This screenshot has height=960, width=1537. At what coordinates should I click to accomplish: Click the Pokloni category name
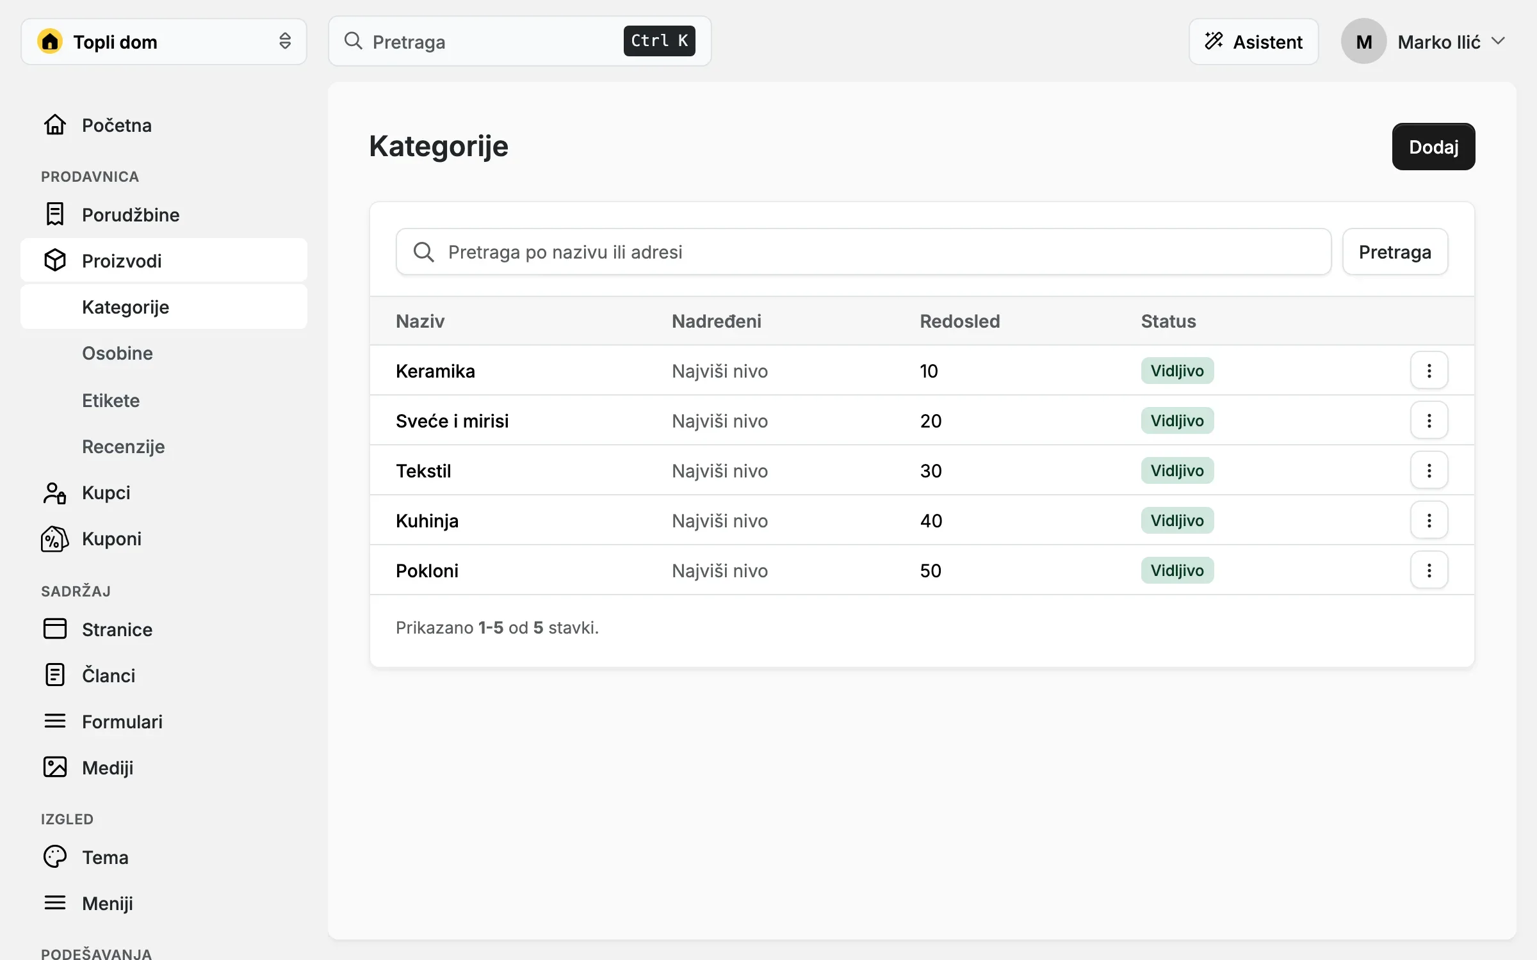[x=427, y=571]
